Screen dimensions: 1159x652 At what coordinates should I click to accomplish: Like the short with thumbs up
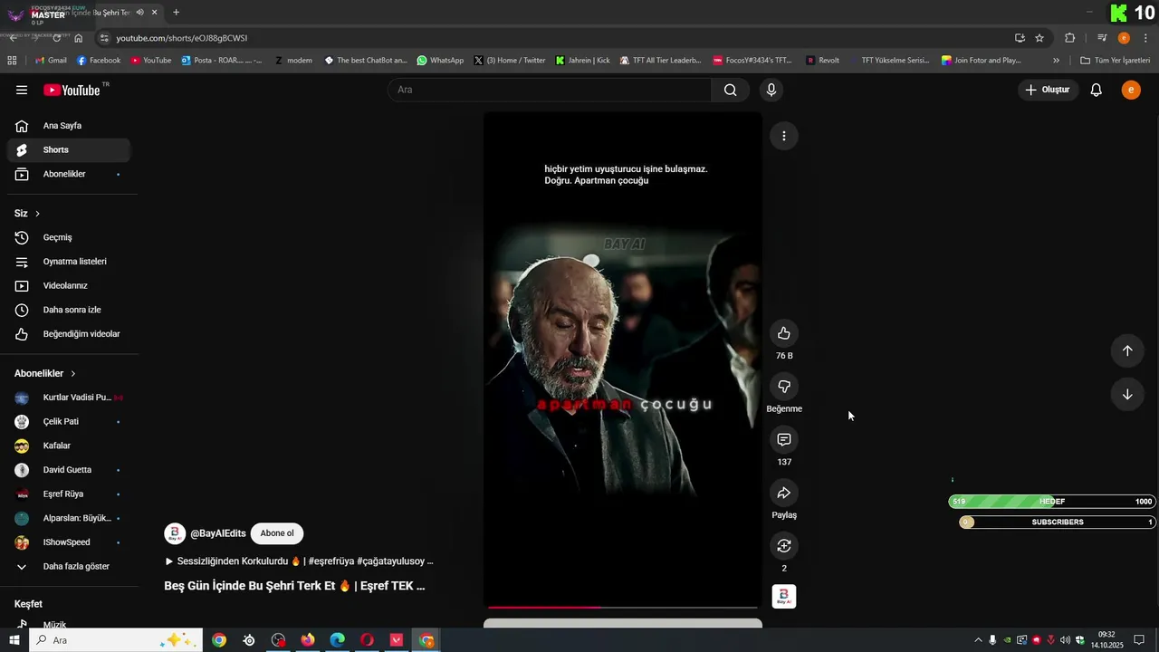(x=784, y=333)
